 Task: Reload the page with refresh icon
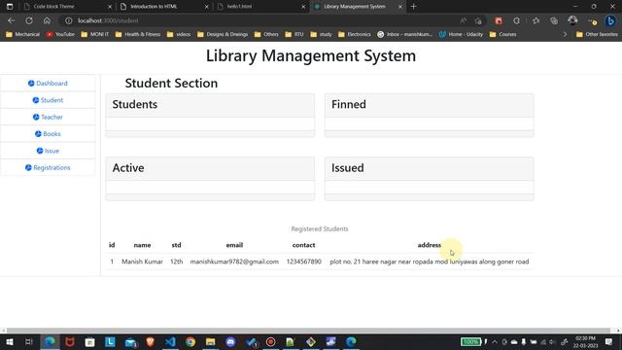pos(29,20)
